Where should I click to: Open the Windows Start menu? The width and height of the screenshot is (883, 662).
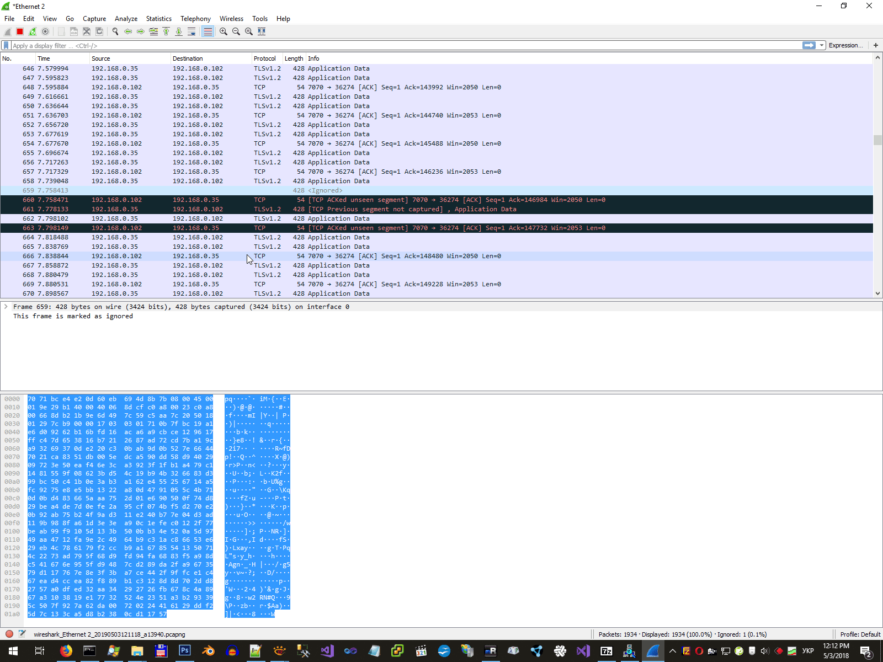tap(13, 651)
